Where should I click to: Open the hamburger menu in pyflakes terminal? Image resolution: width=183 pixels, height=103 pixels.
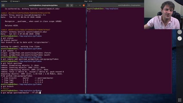(71, 5)
